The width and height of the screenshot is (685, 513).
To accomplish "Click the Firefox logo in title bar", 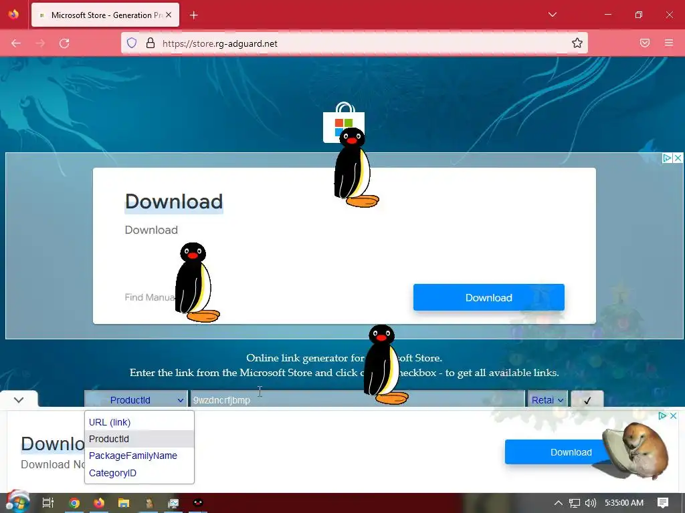I will 13,15.
